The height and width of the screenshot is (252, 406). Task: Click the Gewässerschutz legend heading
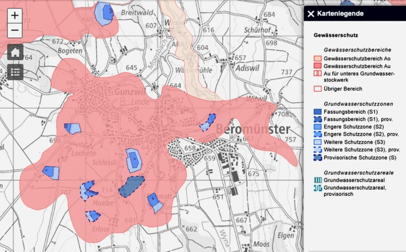[336, 35]
